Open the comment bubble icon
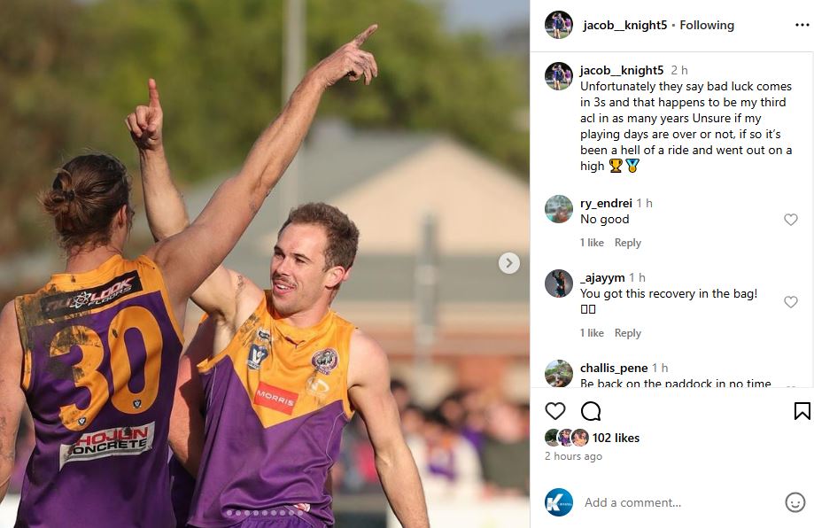This screenshot has height=528, width=814. click(591, 411)
